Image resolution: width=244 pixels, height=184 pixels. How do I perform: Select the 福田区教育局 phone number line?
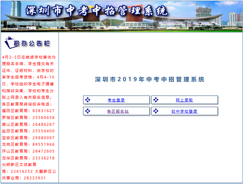[28, 111]
